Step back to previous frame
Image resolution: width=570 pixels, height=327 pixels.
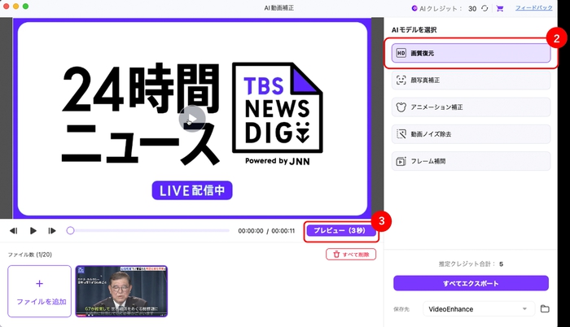coord(14,231)
